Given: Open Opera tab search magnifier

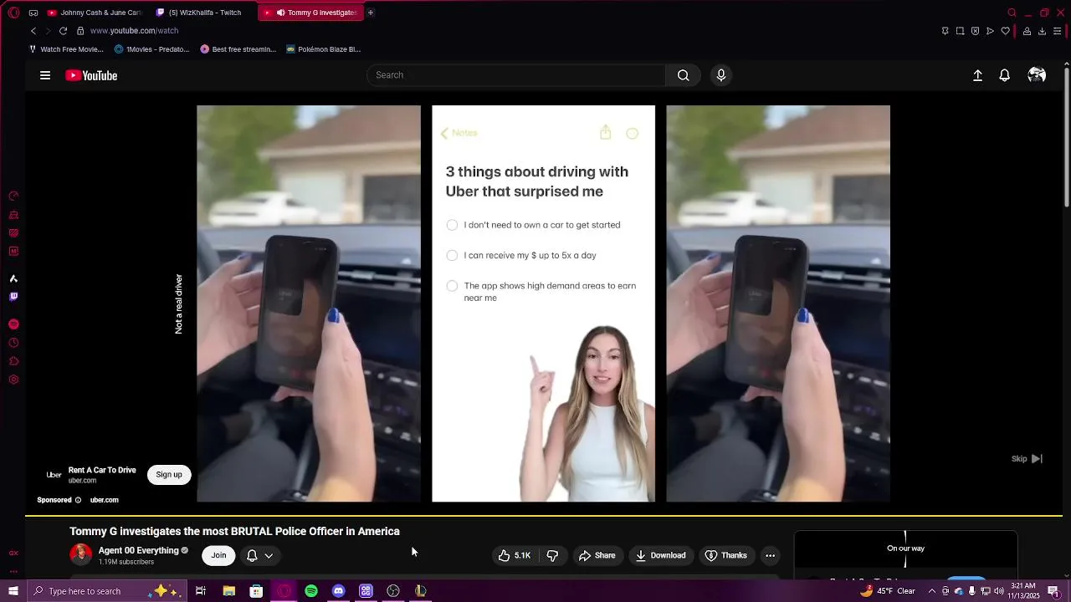Looking at the screenshot, I should [x=1012, y=13].
